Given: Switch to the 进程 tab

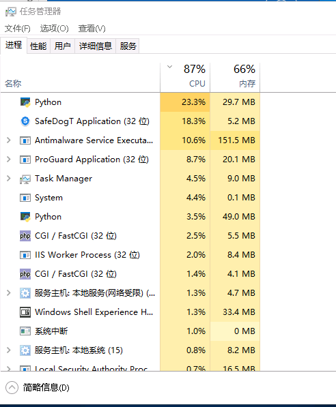Looking at the screenshot, I should pos(14,45).
